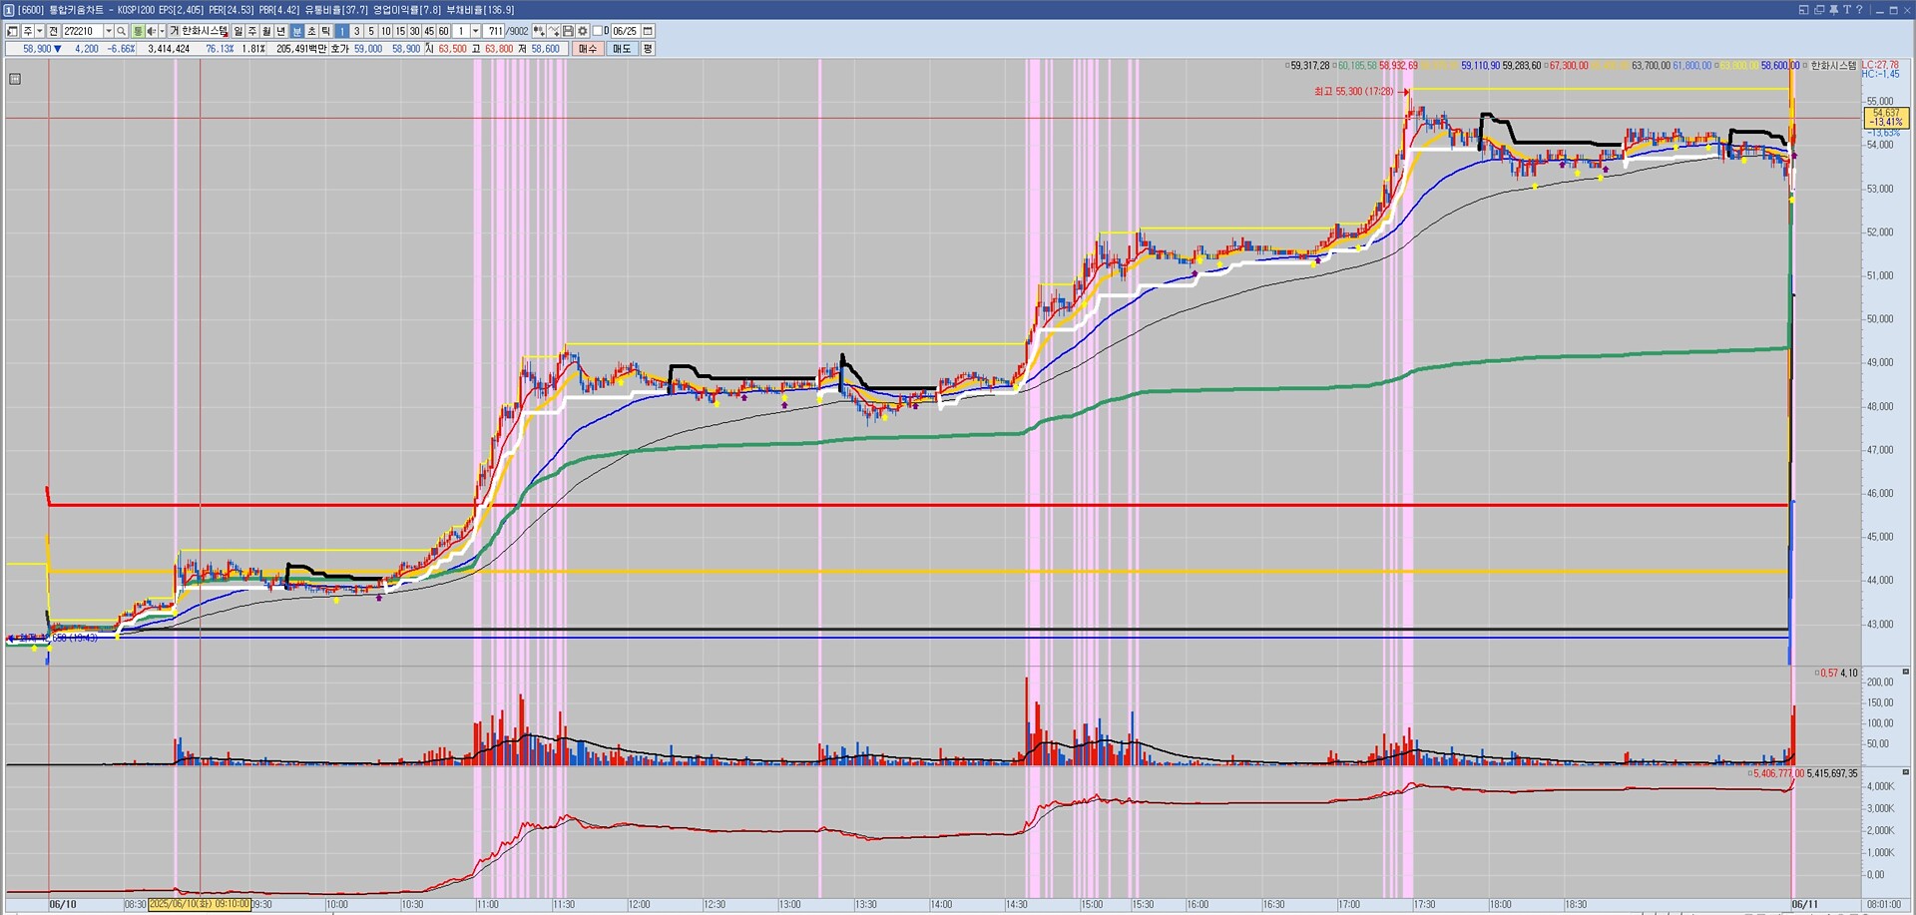Viewport: 1916px width, 915px height.
Task: Click the 매도 (sell) button
Action: (622, 49)
